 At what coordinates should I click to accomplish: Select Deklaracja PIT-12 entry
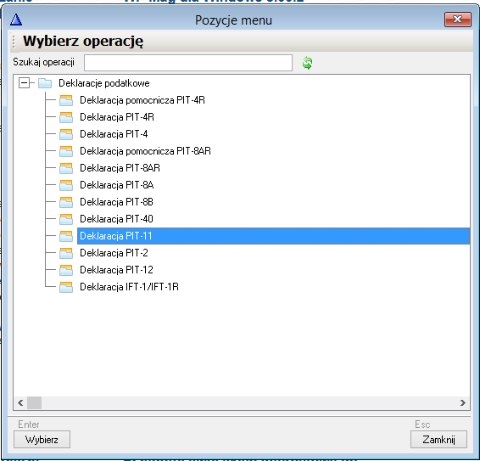tap(117, 270)
